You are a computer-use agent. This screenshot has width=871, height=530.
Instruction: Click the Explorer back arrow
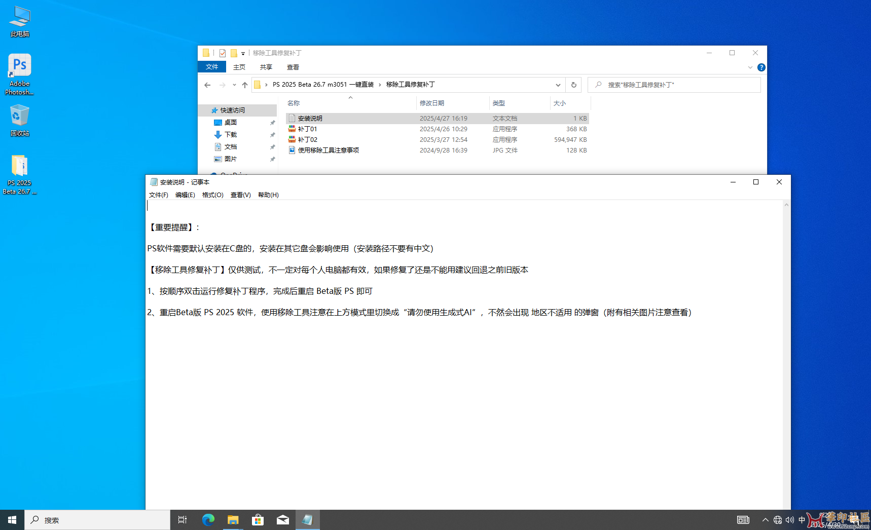pos(207,85)
